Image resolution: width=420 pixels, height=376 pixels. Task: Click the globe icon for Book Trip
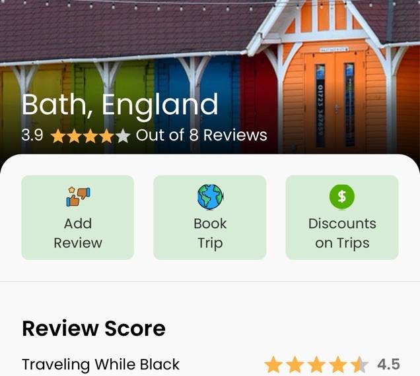(210, 197)
